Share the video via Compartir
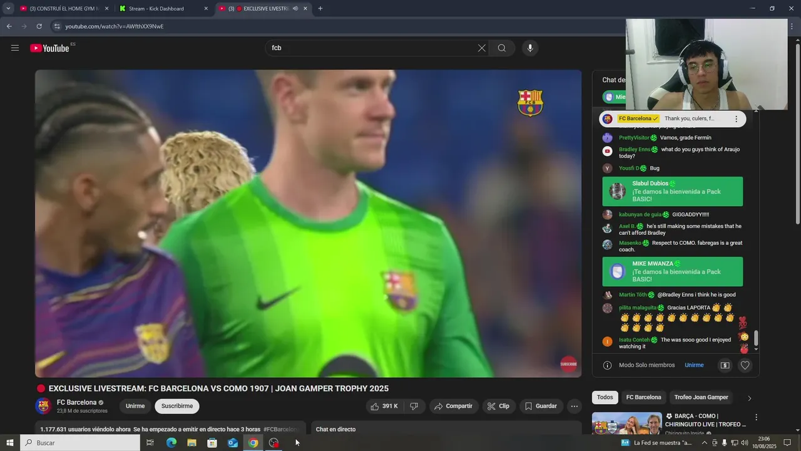This screenshot has height=451, width=801. click(x=454, y=407)
